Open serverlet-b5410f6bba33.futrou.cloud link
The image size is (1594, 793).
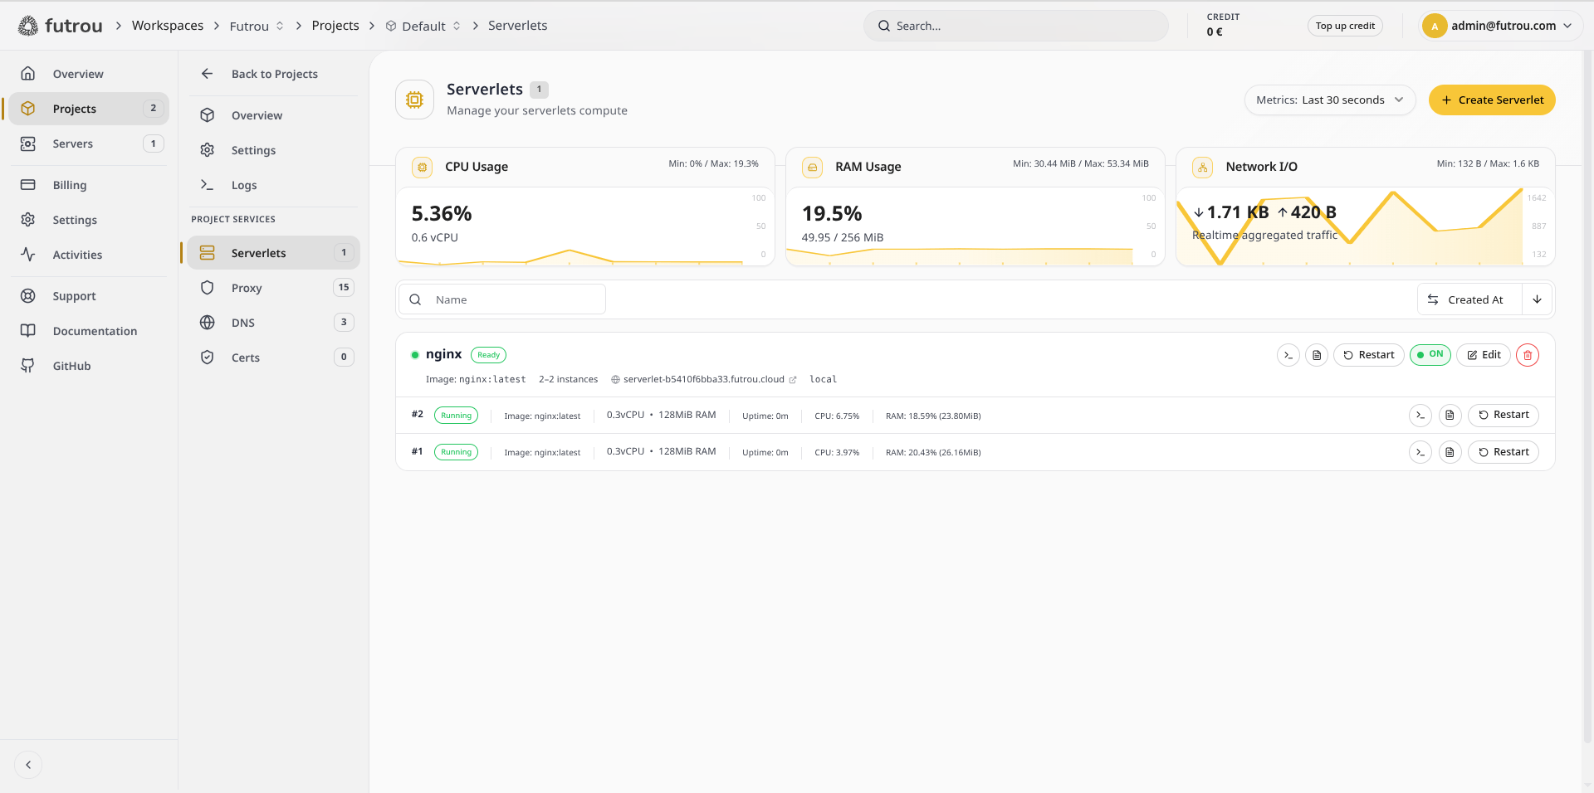click(703, 379)
